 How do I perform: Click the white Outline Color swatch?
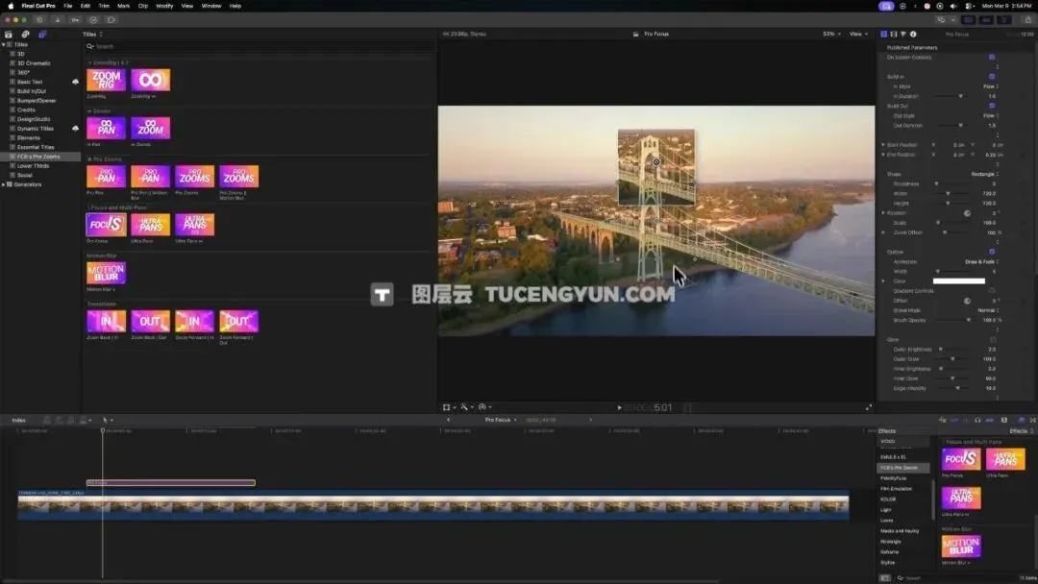[x=961, y=281]
